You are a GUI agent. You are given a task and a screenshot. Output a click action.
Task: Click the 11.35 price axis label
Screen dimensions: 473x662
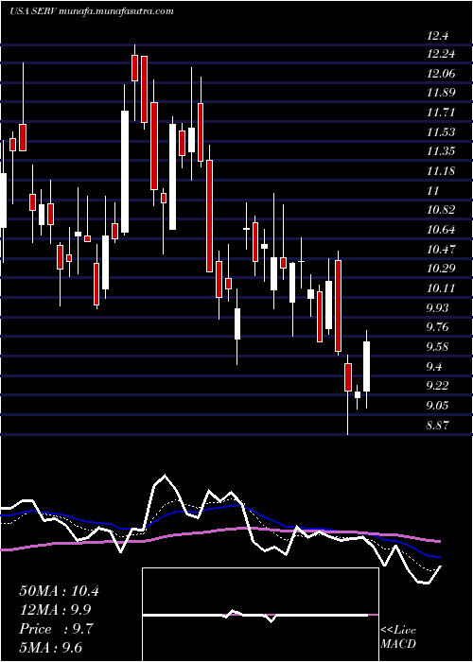tap(441, 151)
